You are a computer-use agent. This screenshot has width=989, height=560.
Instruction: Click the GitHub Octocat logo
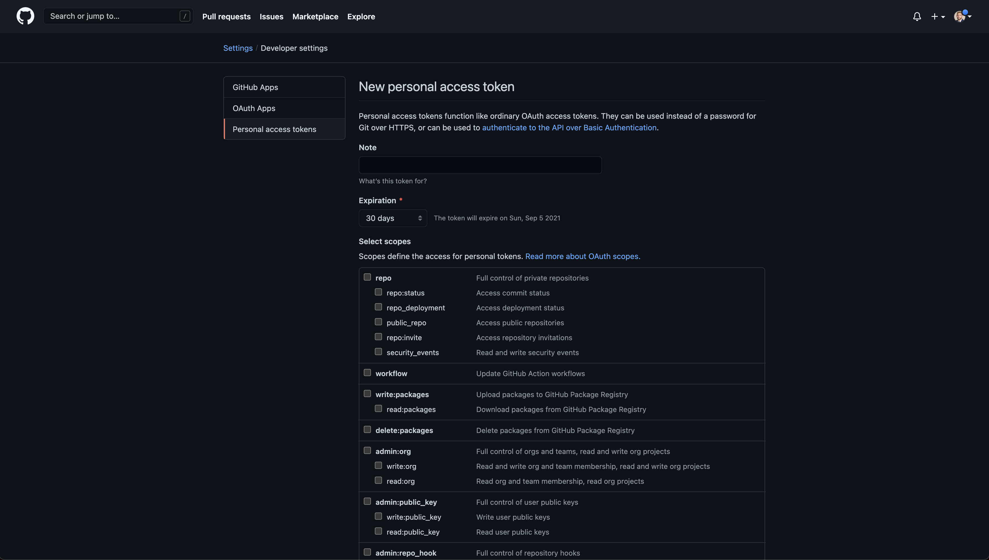[x=25, y=16]
